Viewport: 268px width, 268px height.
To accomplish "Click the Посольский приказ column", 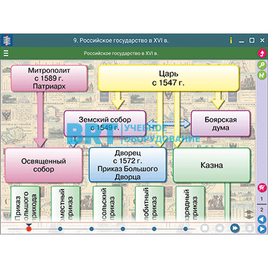I will point(107,204).
